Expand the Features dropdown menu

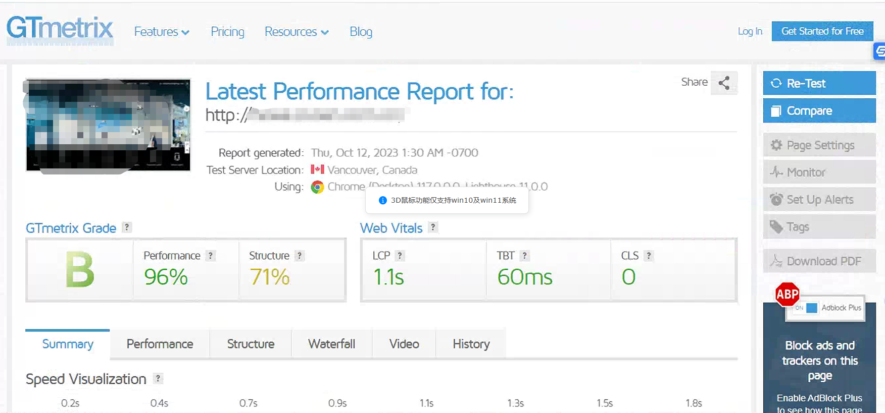(x=162, y=32)
